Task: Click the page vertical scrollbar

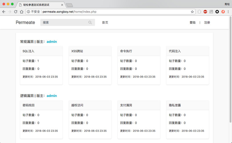Action: pyautogui.click(x=230, y=70)
